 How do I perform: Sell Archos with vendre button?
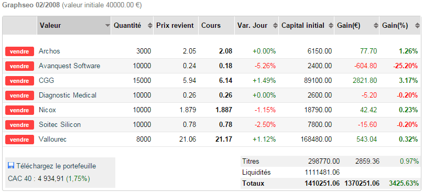coord(19,51)
